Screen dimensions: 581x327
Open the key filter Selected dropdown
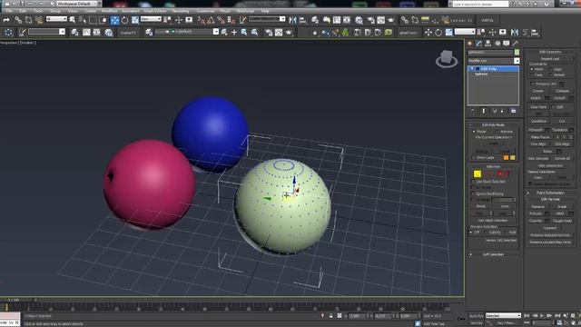coord(503,315)
